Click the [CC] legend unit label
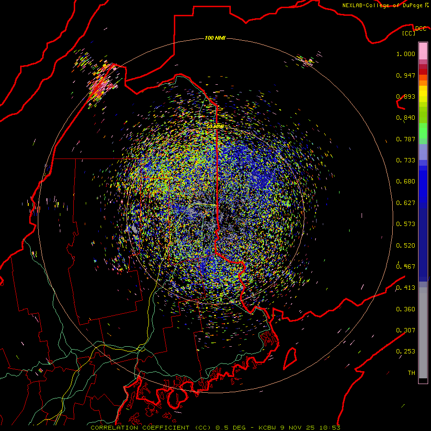This screenshot has height=431, width=431. [x=409, y=33]
